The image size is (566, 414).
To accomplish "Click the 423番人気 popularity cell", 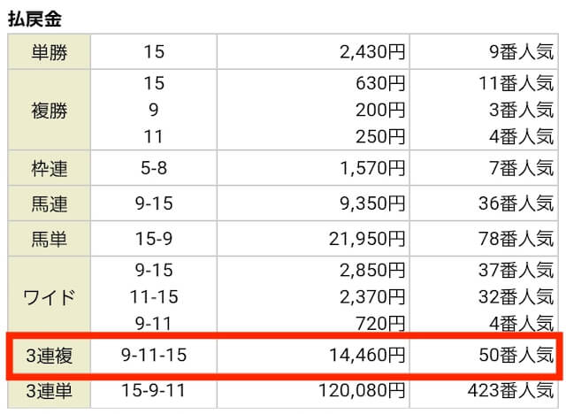I will coord(510,390).
